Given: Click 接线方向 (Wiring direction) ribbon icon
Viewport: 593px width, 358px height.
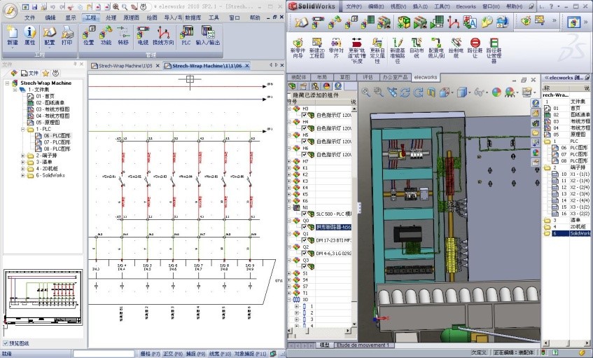Looking at the screenshot, I should click(163, 36).
